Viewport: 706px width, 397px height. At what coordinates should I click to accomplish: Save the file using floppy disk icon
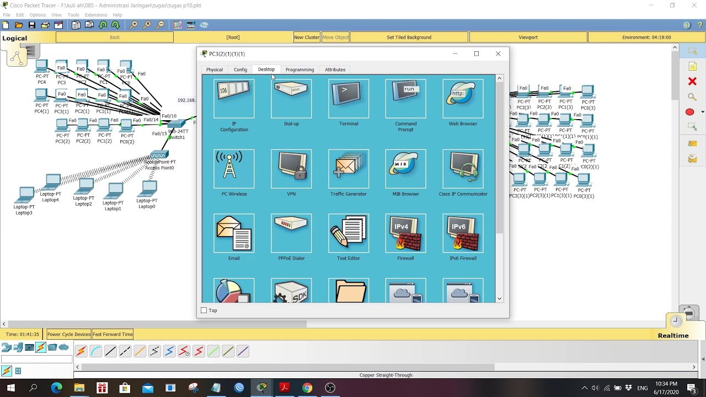pos(32,25)
